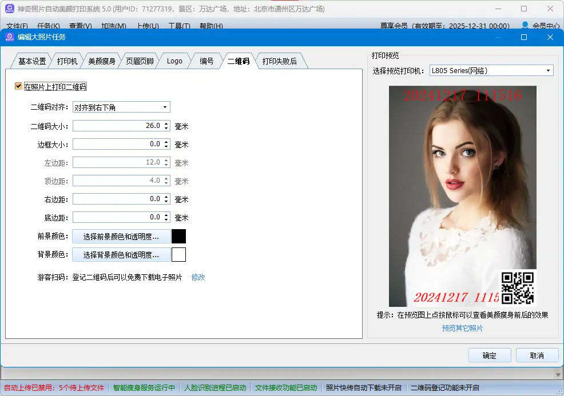Increase 右边距 using the up spinner arrow
Viewport: 564px width, 396px height.
pyautogui.click(x=166, y=197)
